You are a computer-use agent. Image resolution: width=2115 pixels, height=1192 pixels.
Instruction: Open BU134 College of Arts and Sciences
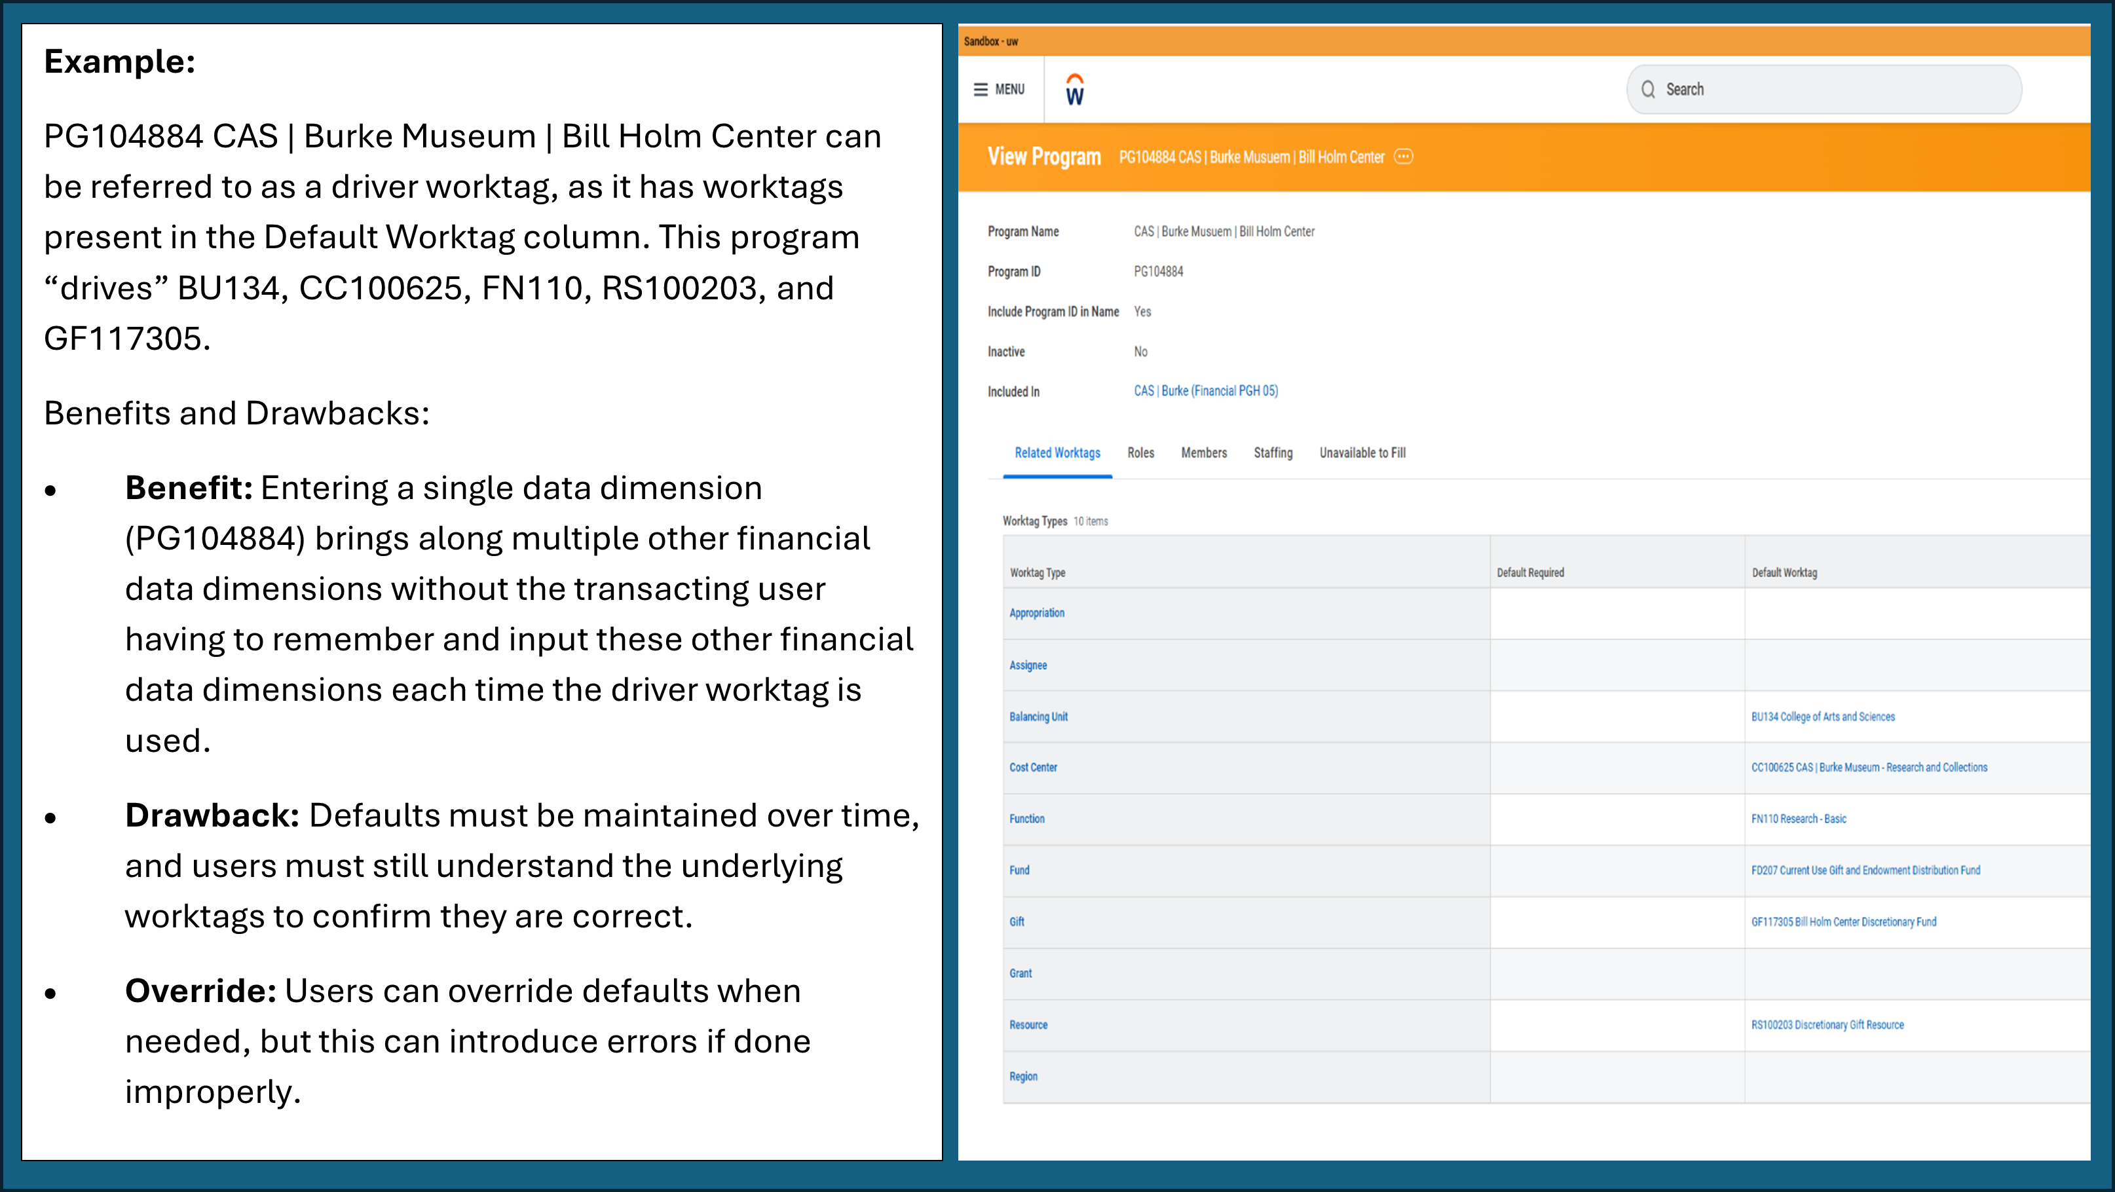coord(1823,716)
